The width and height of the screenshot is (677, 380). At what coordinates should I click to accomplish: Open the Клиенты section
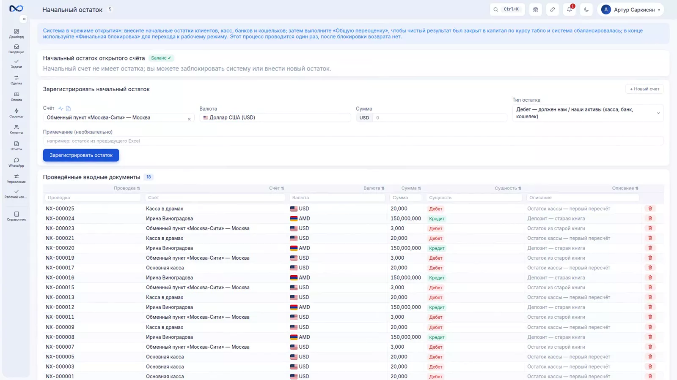[17, 130]
